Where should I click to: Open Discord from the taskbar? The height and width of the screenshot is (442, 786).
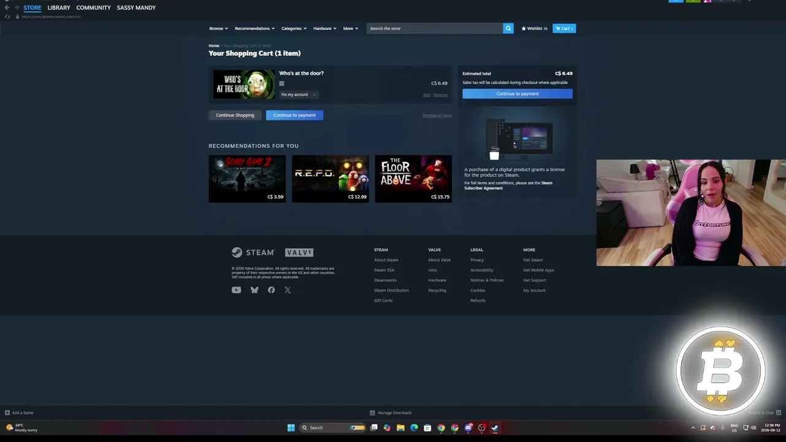click(x=468, y=428)
